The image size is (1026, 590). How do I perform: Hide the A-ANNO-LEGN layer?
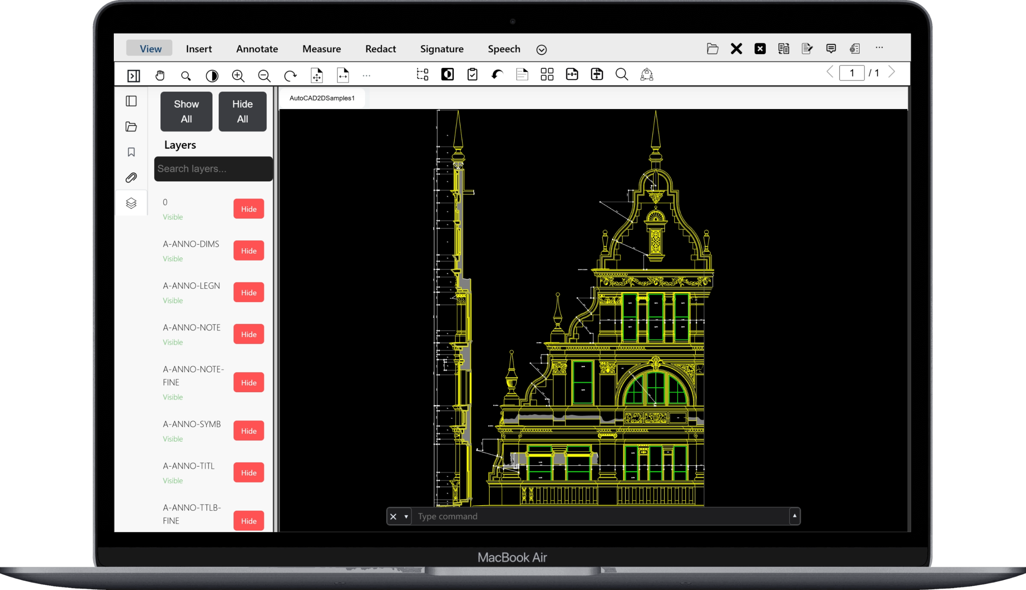(x=248, y=292)
